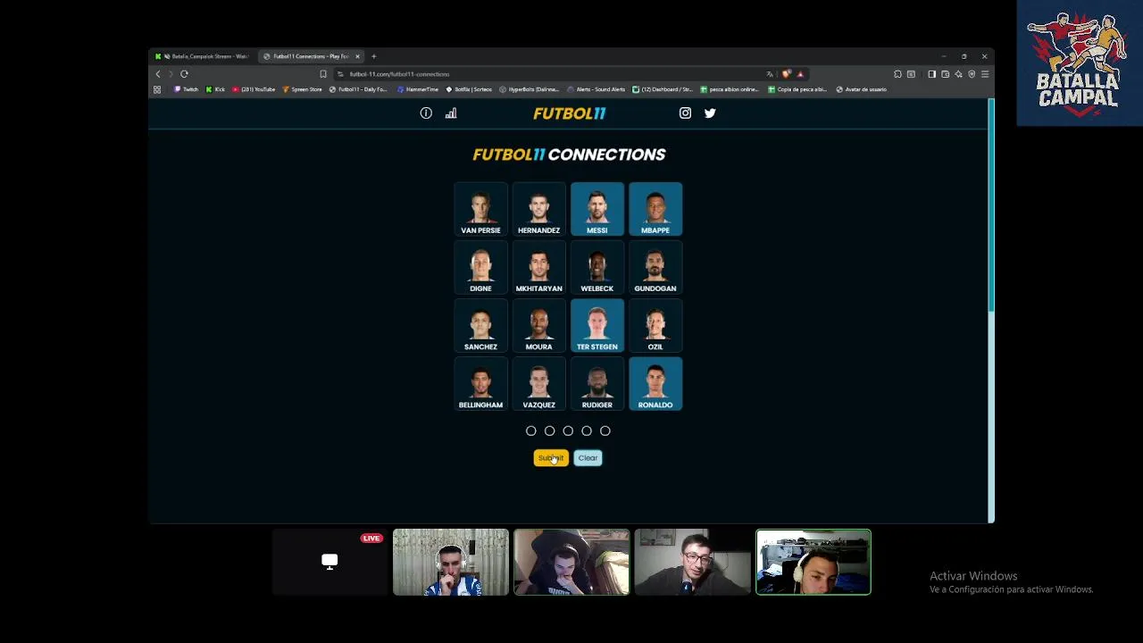Image resolution: width=1143 pixels, height=643 pixels.
Task: Open Brave Wallet icon
Action: (945, 74)
